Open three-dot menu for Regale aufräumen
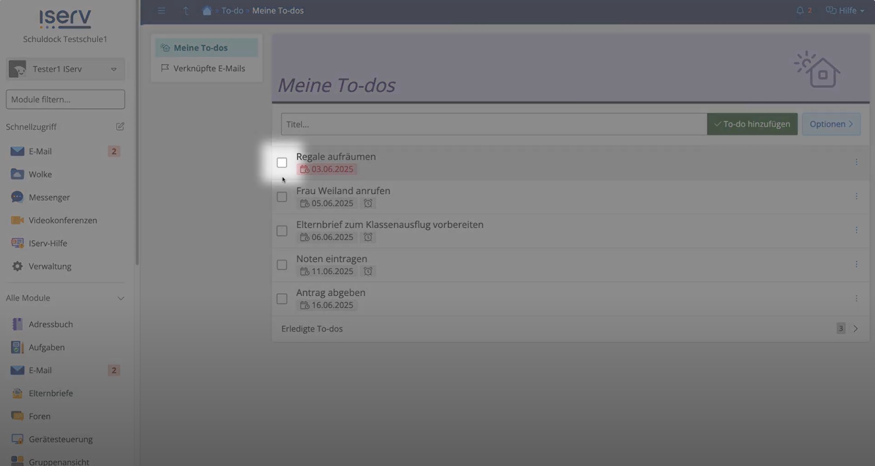The width and height of the screenshot is (875, 466). click(856, 162)
